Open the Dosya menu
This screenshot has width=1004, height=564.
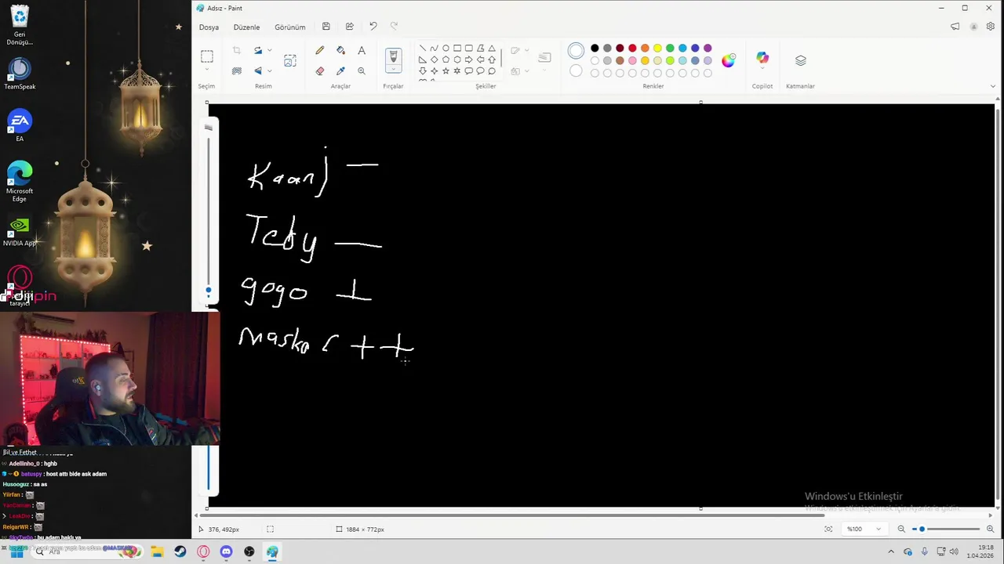(209, 27)
